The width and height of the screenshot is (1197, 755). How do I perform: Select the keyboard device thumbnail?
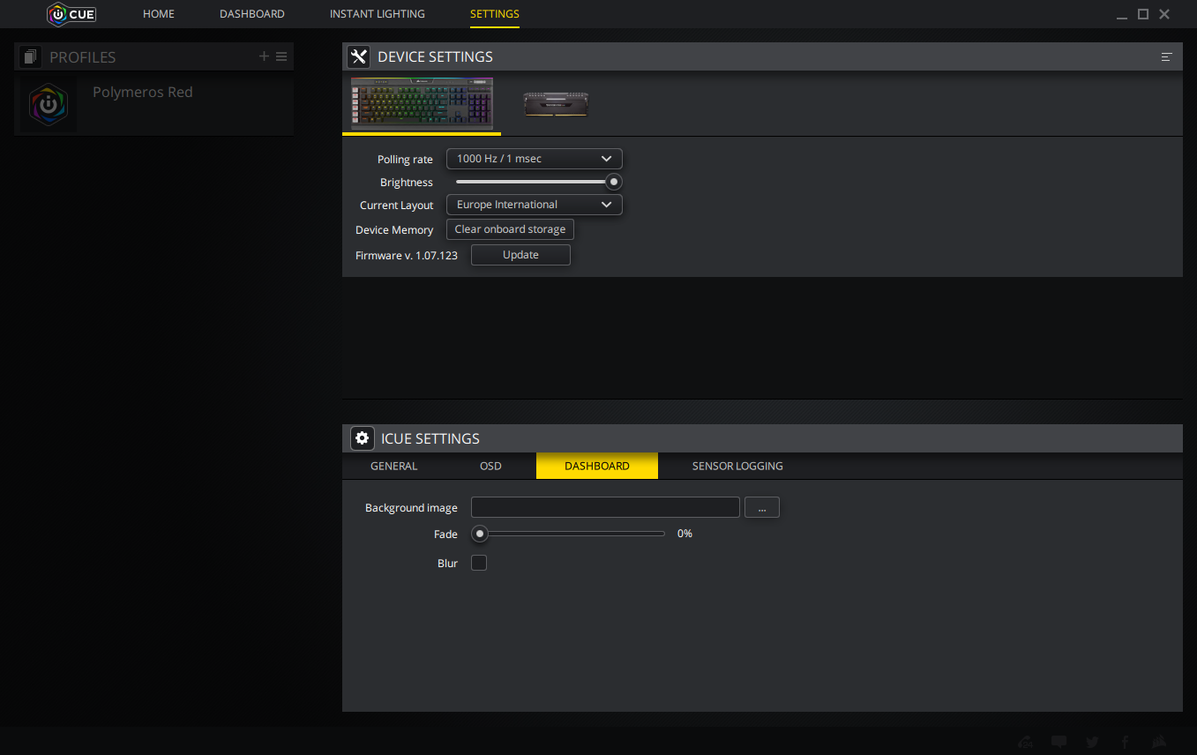[422, 104]
